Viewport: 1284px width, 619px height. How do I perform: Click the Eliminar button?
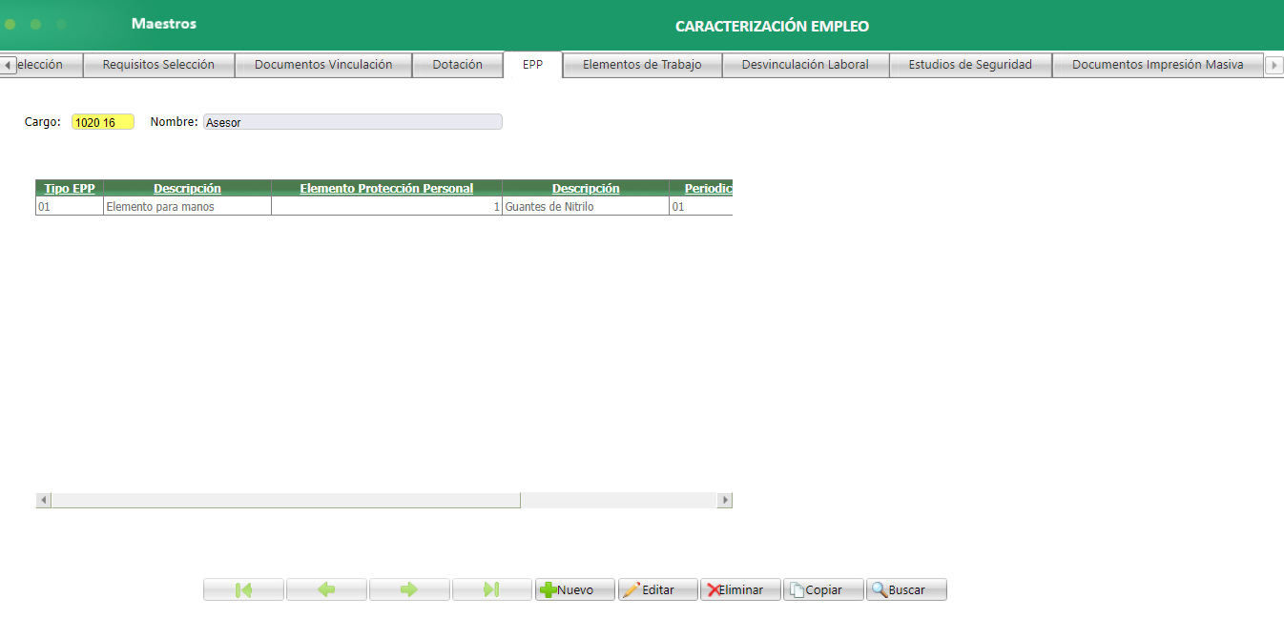pyautogui.click(x=741, y=589)
